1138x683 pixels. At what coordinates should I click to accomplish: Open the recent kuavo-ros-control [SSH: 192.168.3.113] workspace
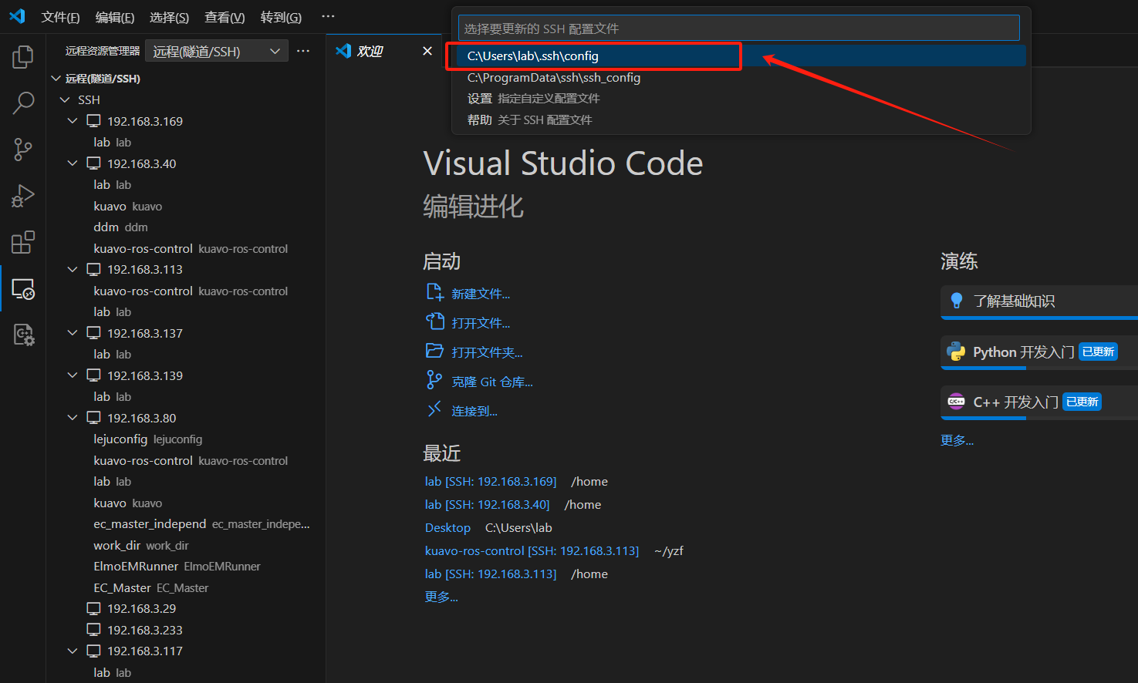(531, 550)
